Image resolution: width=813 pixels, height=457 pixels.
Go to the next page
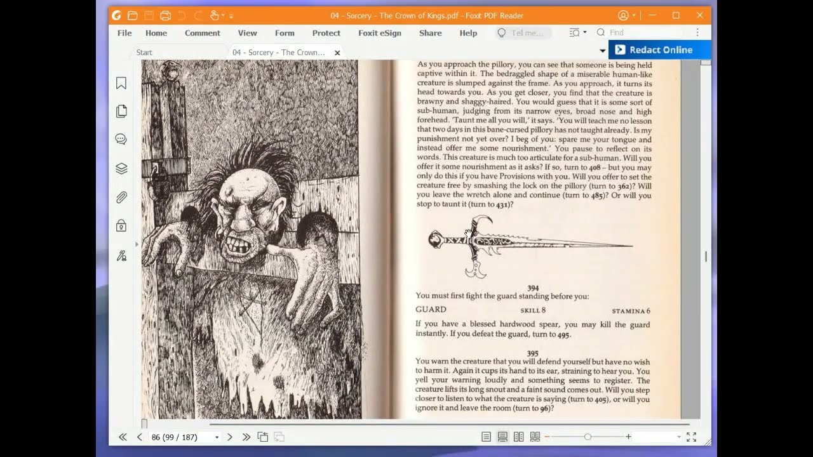(229, 437)
